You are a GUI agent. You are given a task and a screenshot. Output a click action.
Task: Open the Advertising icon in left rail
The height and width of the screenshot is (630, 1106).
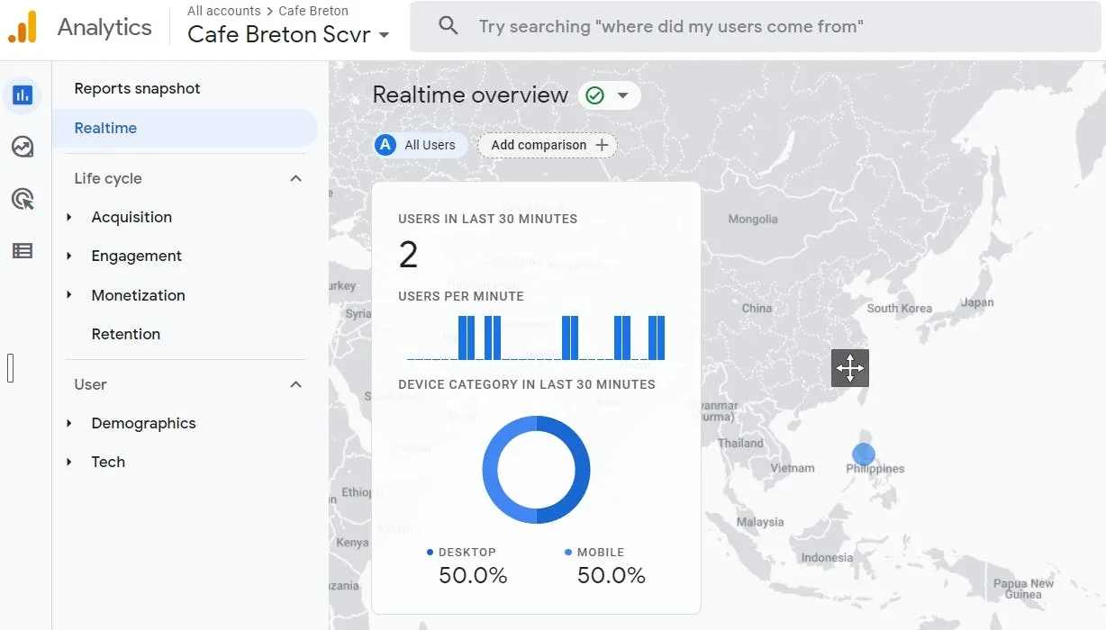click(x=23, y=199)
